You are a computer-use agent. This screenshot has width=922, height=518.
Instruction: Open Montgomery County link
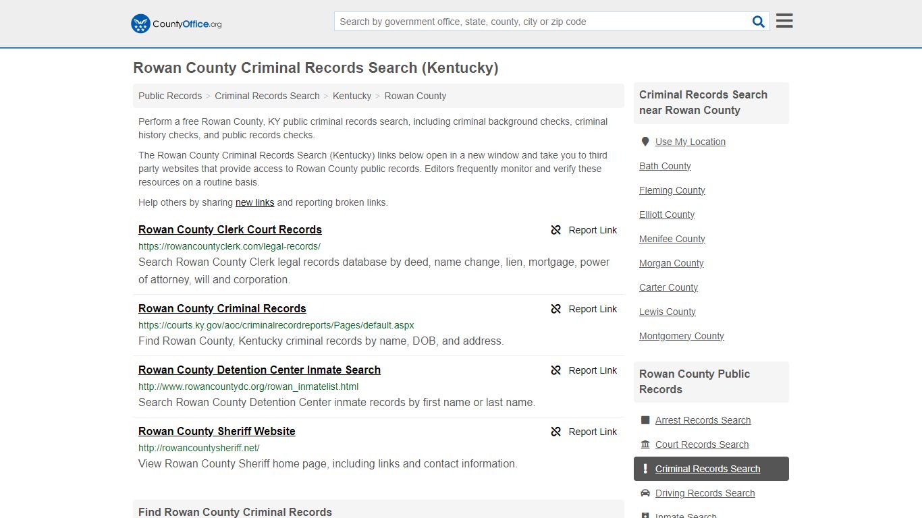682,336
